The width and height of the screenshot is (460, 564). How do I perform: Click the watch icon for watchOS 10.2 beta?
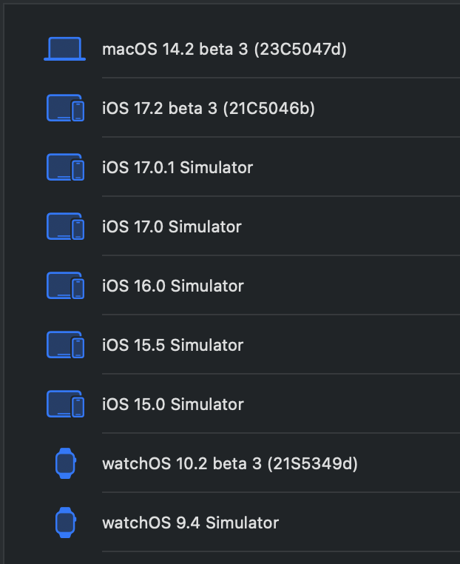pos(65,464)
